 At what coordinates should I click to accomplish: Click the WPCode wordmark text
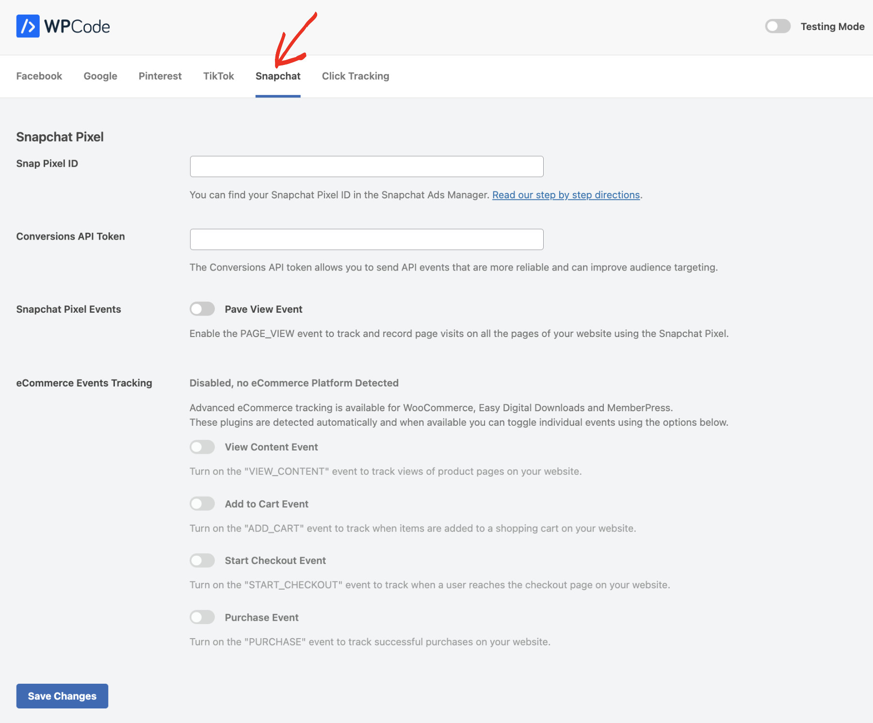click(77, 27)
